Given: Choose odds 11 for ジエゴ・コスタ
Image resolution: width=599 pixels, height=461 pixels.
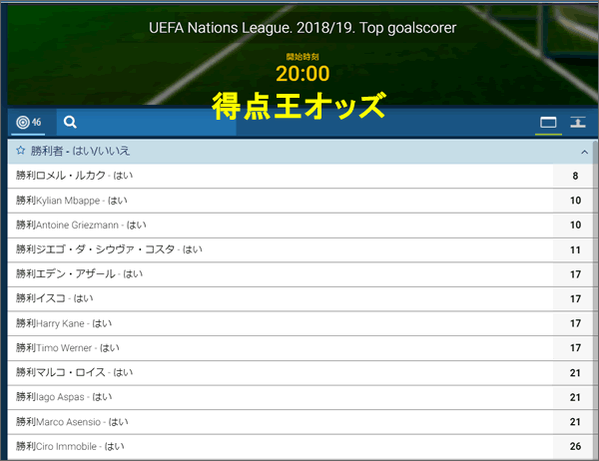Looking at the screenshot, I should pos(573,249).
